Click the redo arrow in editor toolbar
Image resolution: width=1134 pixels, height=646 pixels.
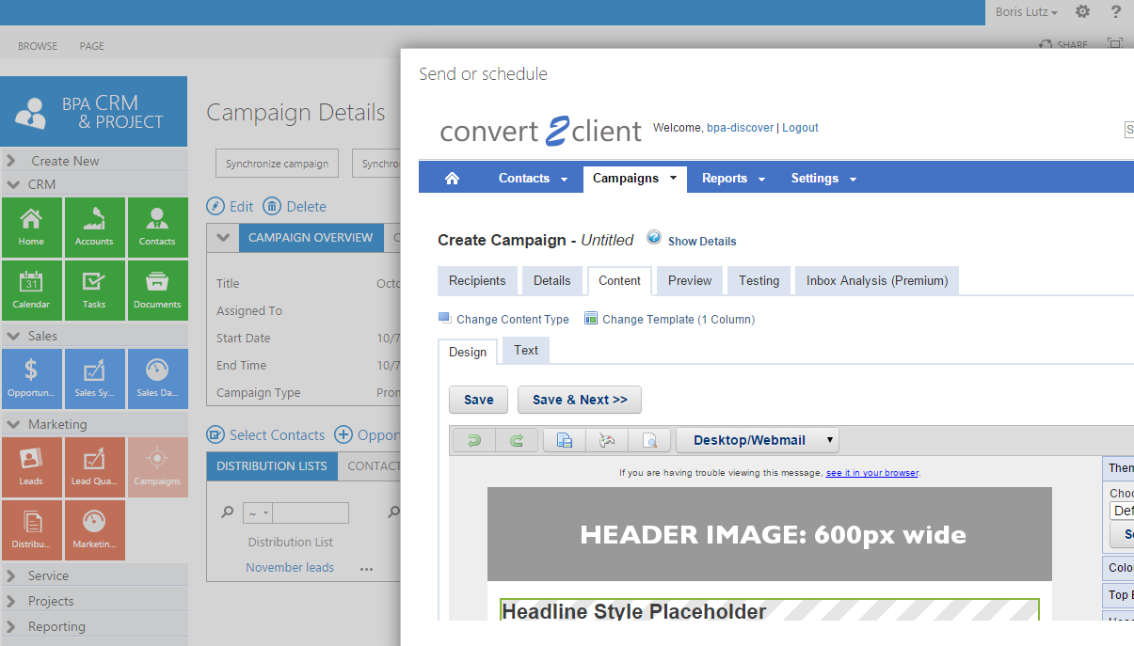tap(517, 440)
